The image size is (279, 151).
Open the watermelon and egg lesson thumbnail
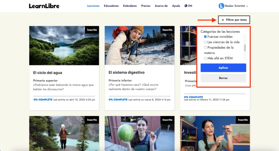(x=139, y=134)
